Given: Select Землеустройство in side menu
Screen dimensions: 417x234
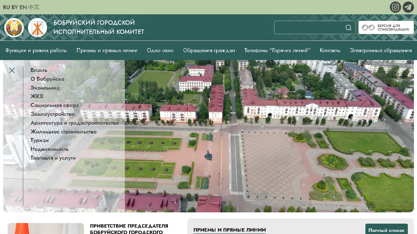Looking at the screenshot, I should tap(53, 114).
